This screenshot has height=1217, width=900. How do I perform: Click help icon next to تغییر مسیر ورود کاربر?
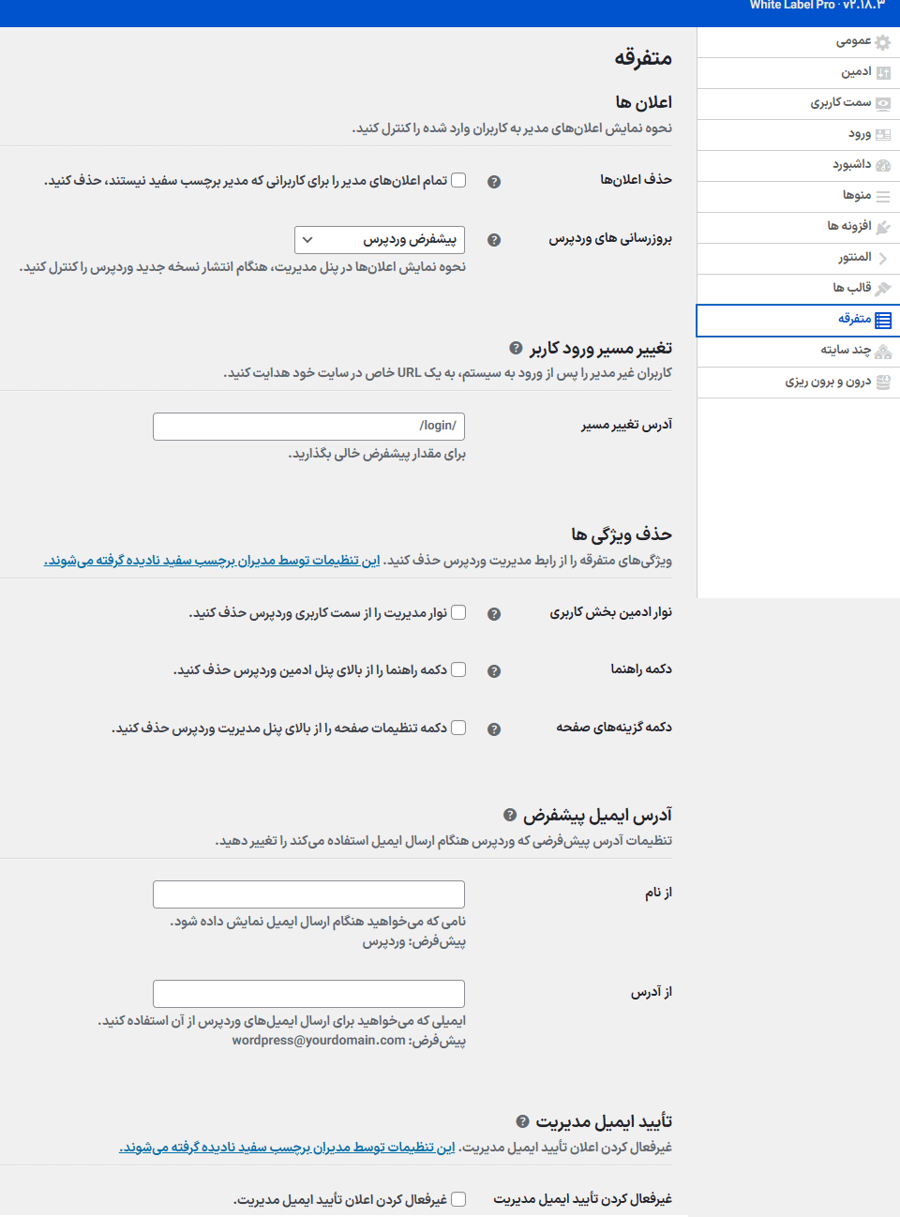point(516,348)
